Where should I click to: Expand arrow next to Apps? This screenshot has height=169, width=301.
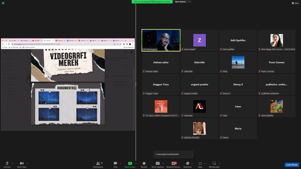point(205,163)
